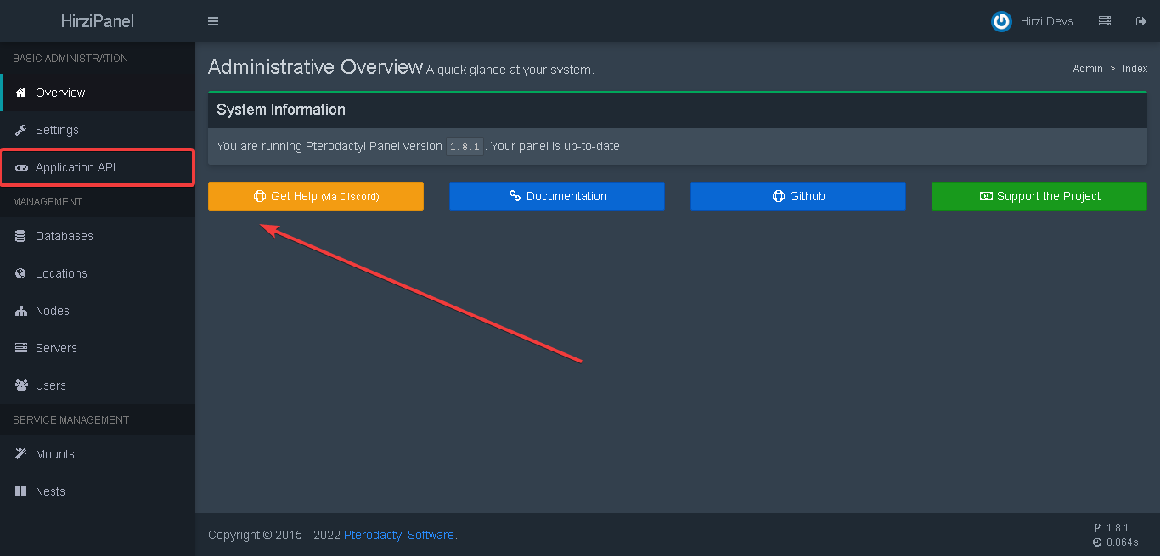This screenshot has width=1160, height=556.
Task: Select the Users section icon
Action: (21, 385)
